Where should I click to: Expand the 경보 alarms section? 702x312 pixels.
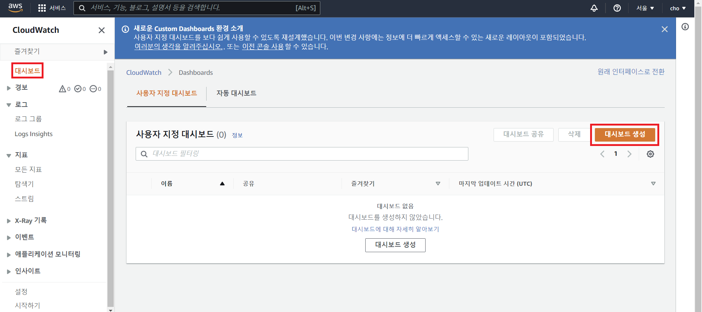(x=8, y=88)
